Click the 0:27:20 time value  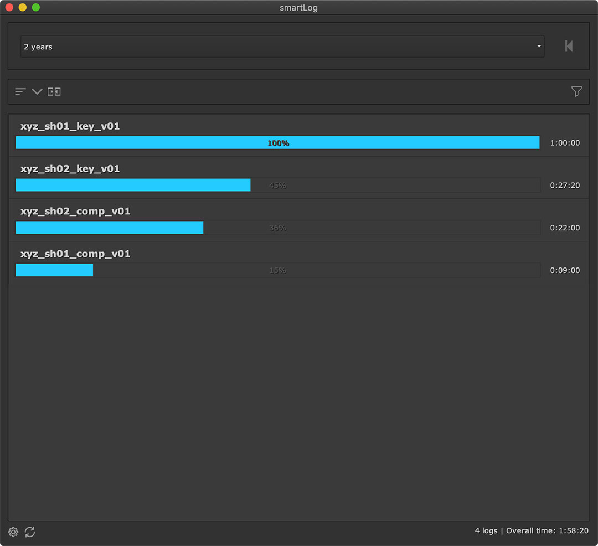(565, 186)
